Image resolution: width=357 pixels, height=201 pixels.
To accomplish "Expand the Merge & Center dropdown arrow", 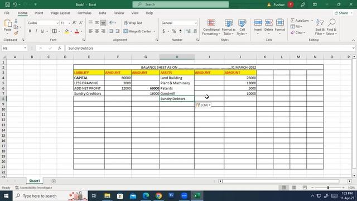I will [155, 31].
